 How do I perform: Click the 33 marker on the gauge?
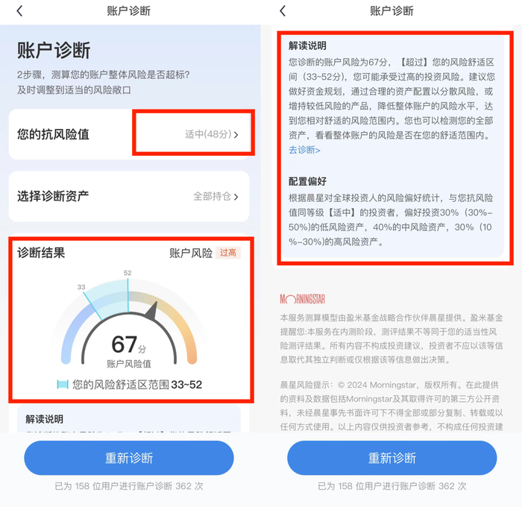click(x=81, y=287)
